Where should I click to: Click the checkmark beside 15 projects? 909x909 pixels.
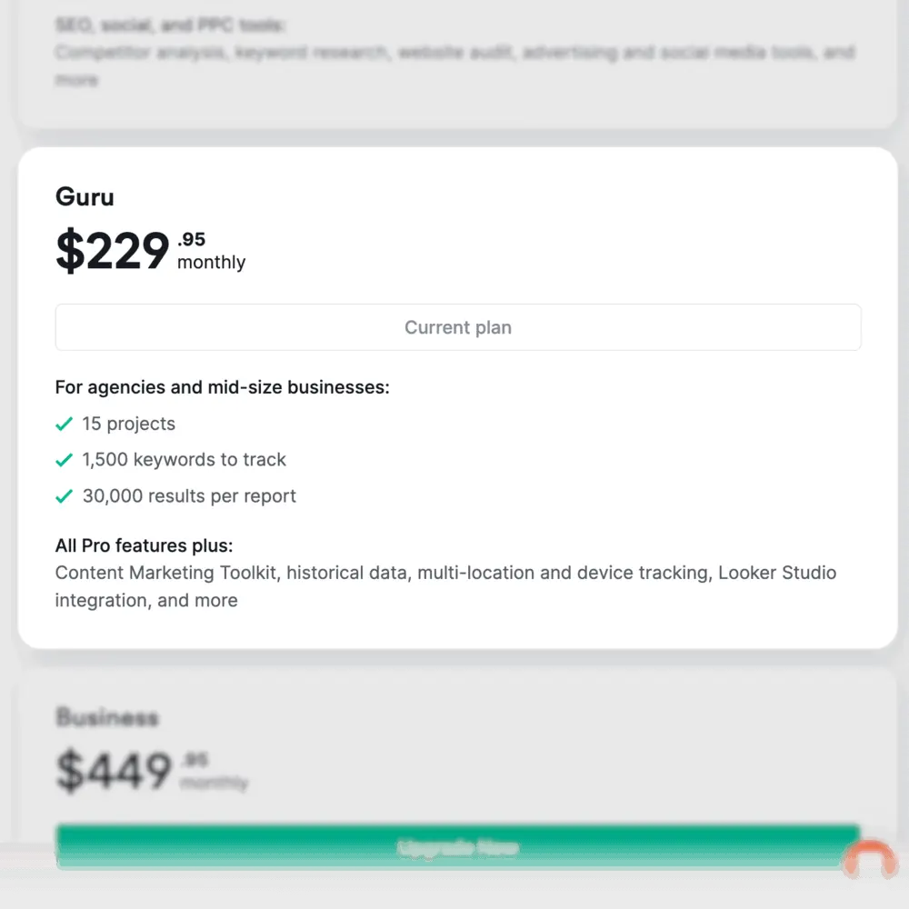[x=64, y=425]
